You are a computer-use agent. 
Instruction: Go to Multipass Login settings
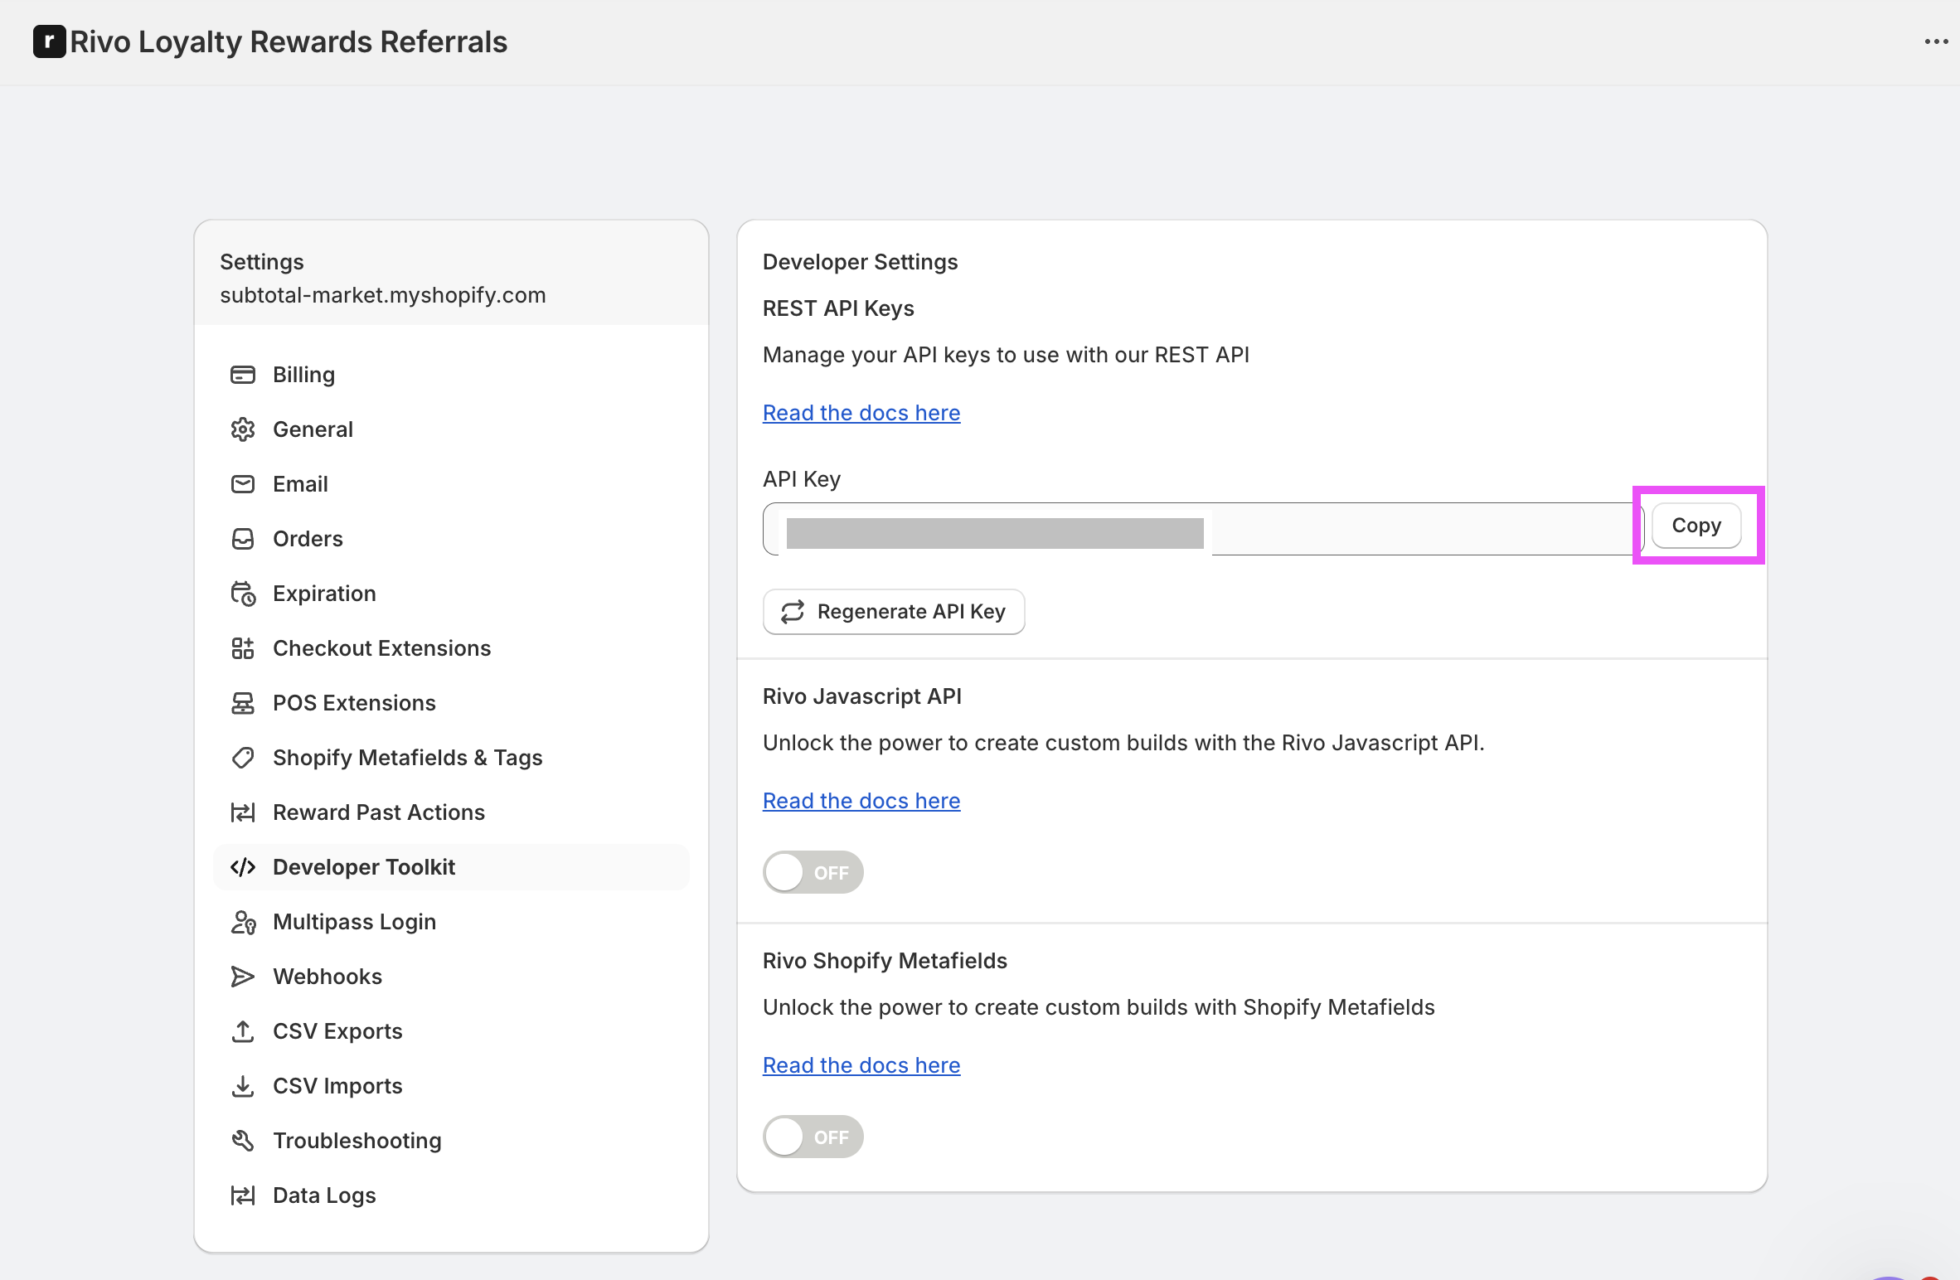point(354,922)
